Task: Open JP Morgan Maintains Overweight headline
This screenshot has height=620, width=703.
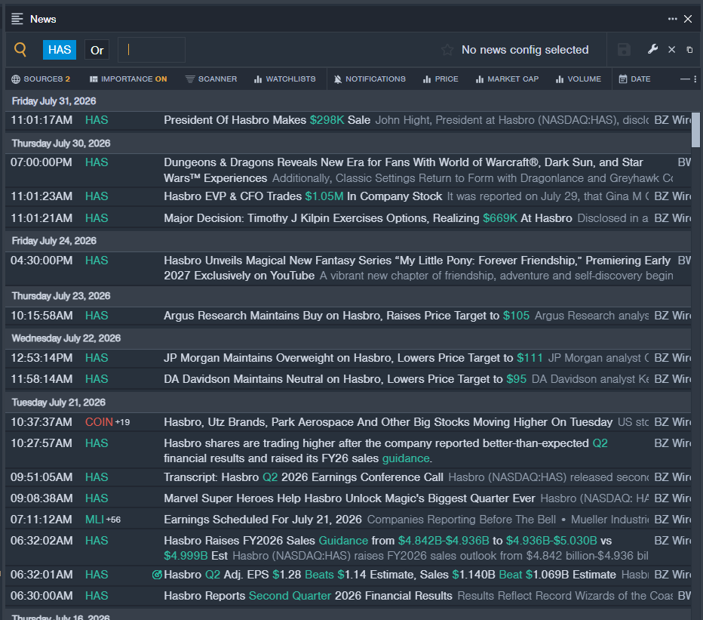Action: [x=353, y=358]
